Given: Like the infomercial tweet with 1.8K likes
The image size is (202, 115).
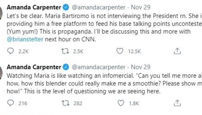Looking at the screenshot, I should [x=119, y=102].
